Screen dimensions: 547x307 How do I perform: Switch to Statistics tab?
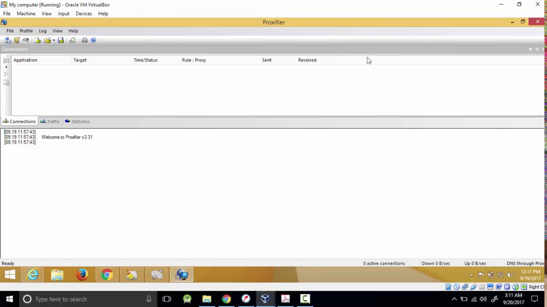click(77, 122)
